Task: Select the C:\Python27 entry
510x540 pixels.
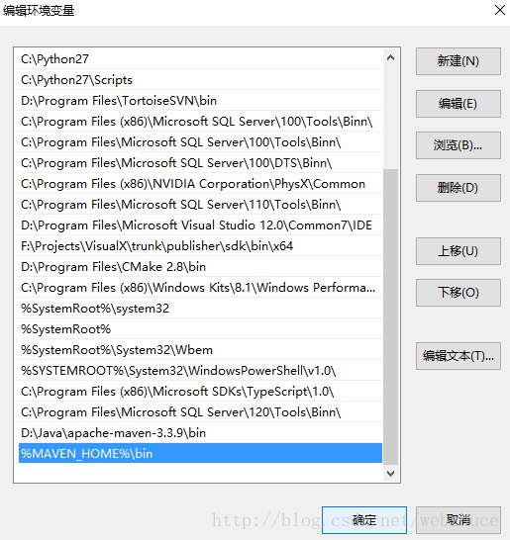Action: (x=199, y=59)
